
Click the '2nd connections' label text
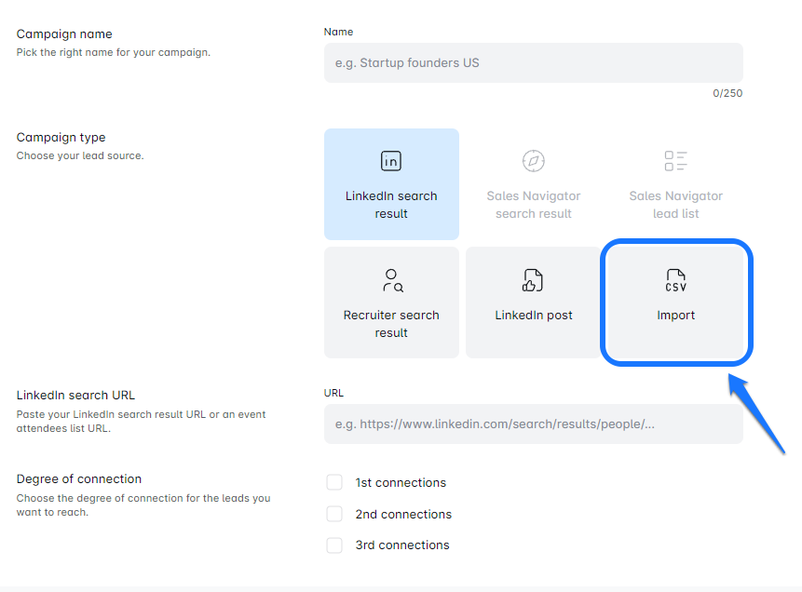click(403, 515)
